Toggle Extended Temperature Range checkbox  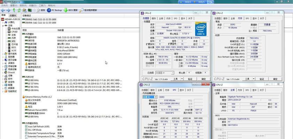26,133
